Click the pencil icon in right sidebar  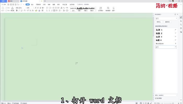point(181,17)
